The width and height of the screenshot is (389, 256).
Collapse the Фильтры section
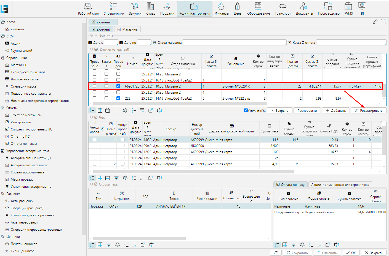92,36
